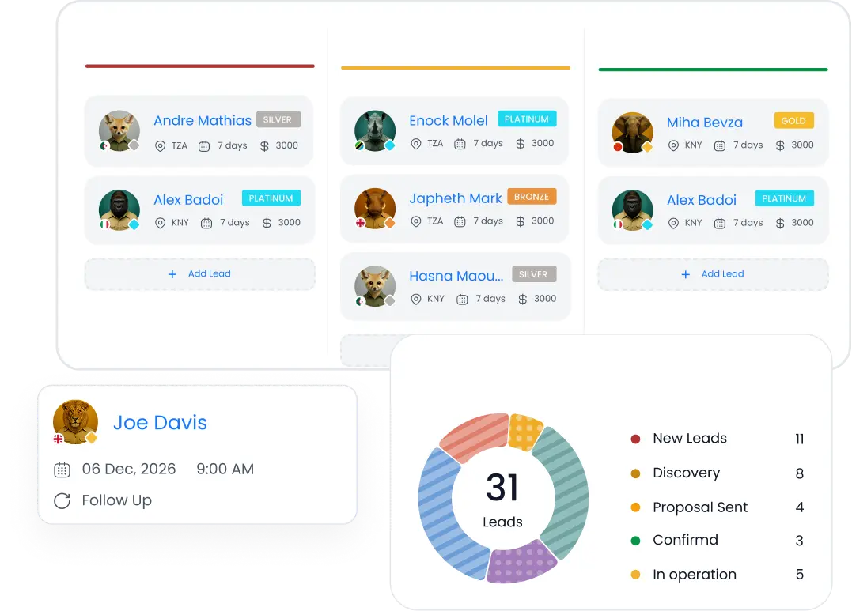Open Joe Davis lion avatar
Screen dimensions: 852x611
[75, 422]
